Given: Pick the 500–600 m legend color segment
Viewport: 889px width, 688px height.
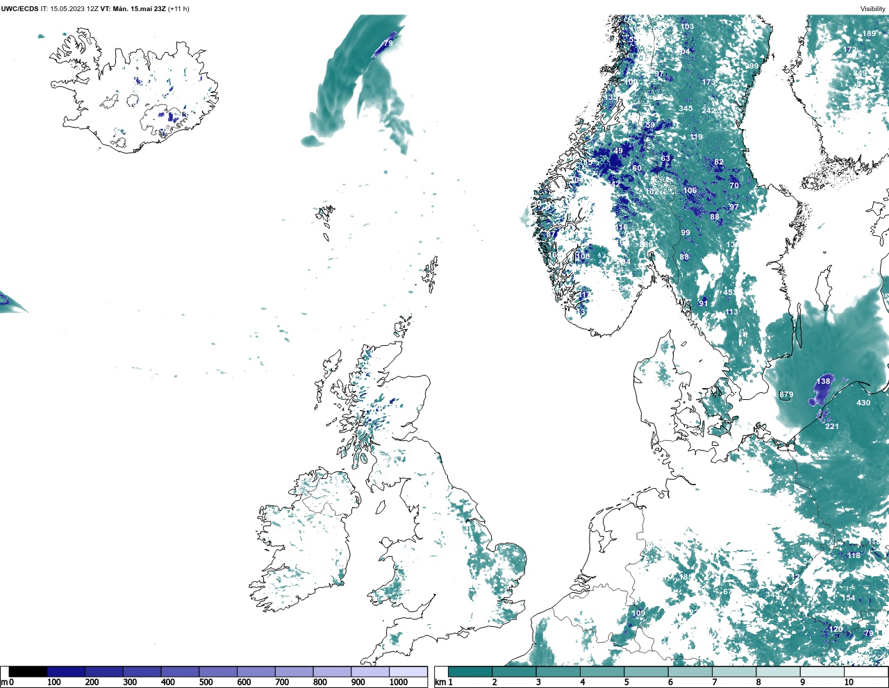Looking at the screenshot, I should point(218,671).
